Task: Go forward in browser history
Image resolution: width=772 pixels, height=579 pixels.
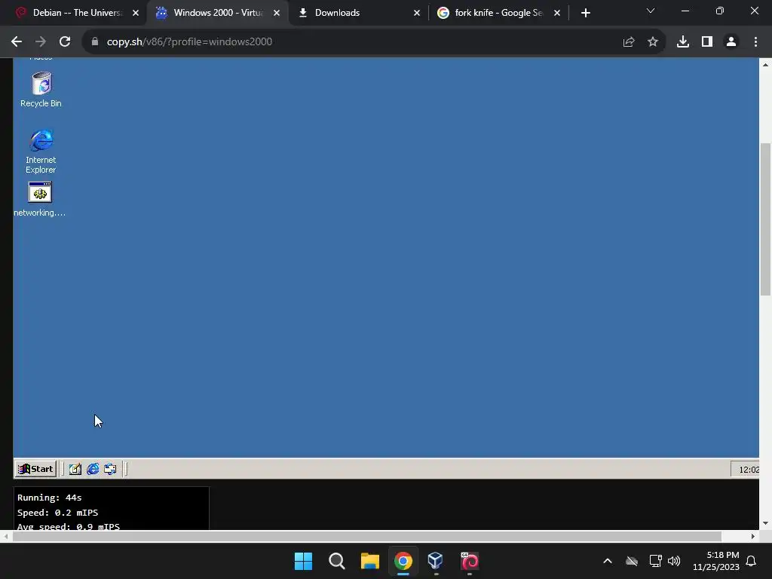Action: [x=41, y=42]
